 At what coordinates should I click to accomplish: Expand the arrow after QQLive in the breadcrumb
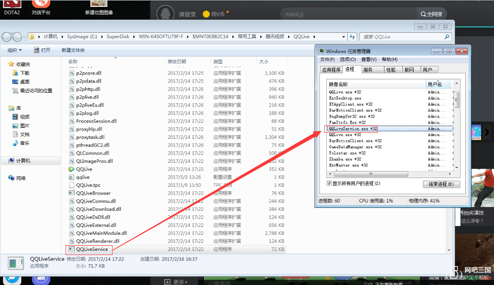314,37
